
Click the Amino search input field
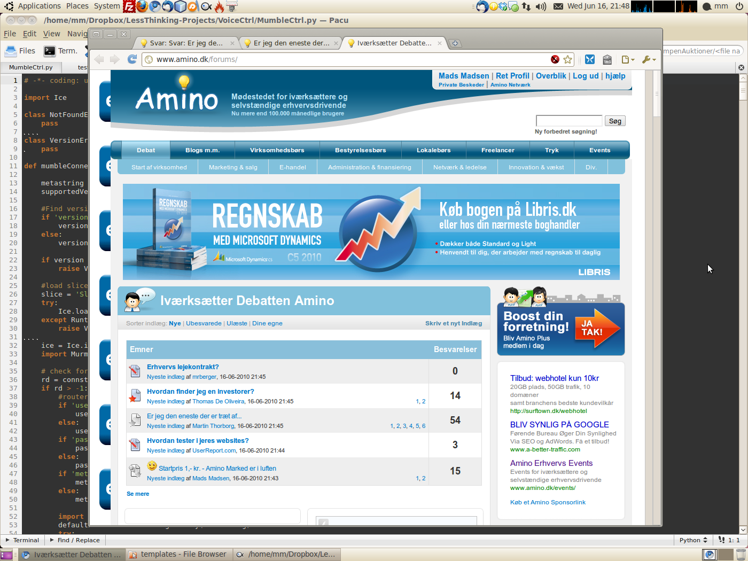tap(568, 121)
